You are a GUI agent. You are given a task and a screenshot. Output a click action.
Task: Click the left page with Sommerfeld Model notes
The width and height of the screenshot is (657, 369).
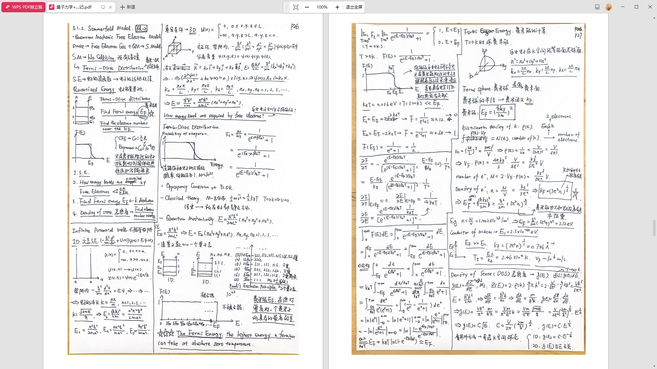[183, 189]
